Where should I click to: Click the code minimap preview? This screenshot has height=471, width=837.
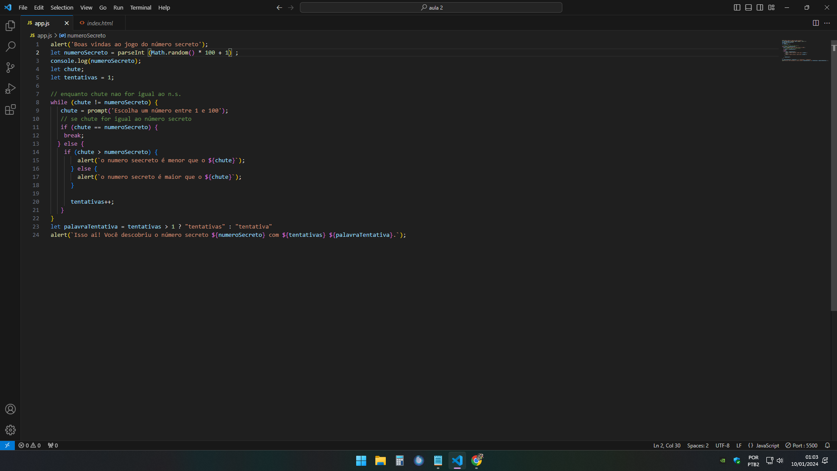(804, 51)
